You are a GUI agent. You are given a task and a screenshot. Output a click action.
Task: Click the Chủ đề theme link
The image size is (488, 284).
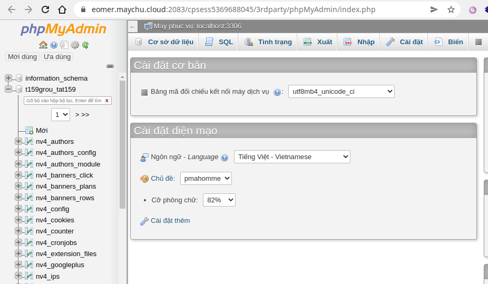pos(163,179)
